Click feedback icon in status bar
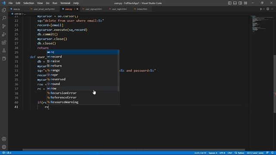The height and width of the screenshot is (155, 276). (267, 153)
